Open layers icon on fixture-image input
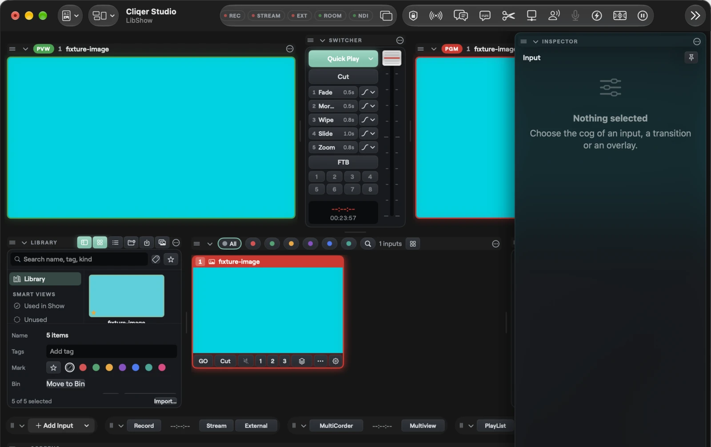 tap(302, 361)
